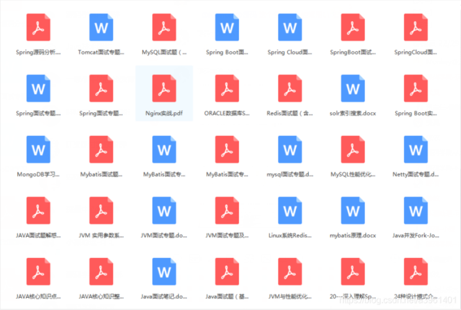Viewport: 461px width, 310px height.
Task: Open the Redis面试题 PDF icon
Action: pos(290,89)
